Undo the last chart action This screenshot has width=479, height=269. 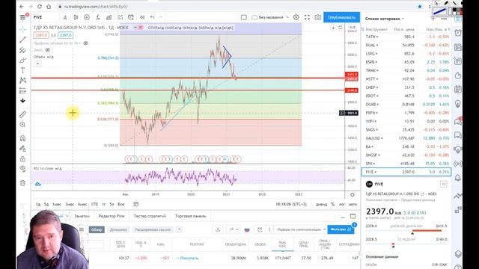coord(152,17)
